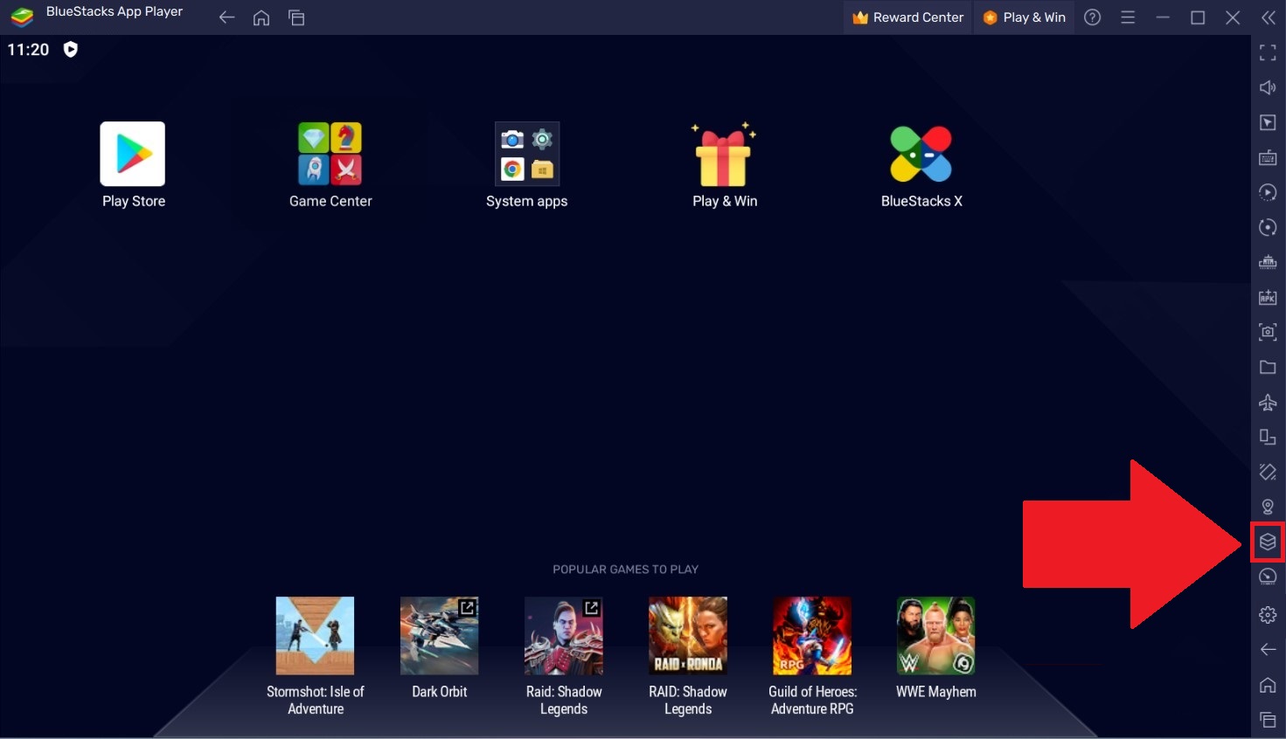1286x739 pixels.
Task: Click the shield icon beside the clock
Action: click(71, 50)
